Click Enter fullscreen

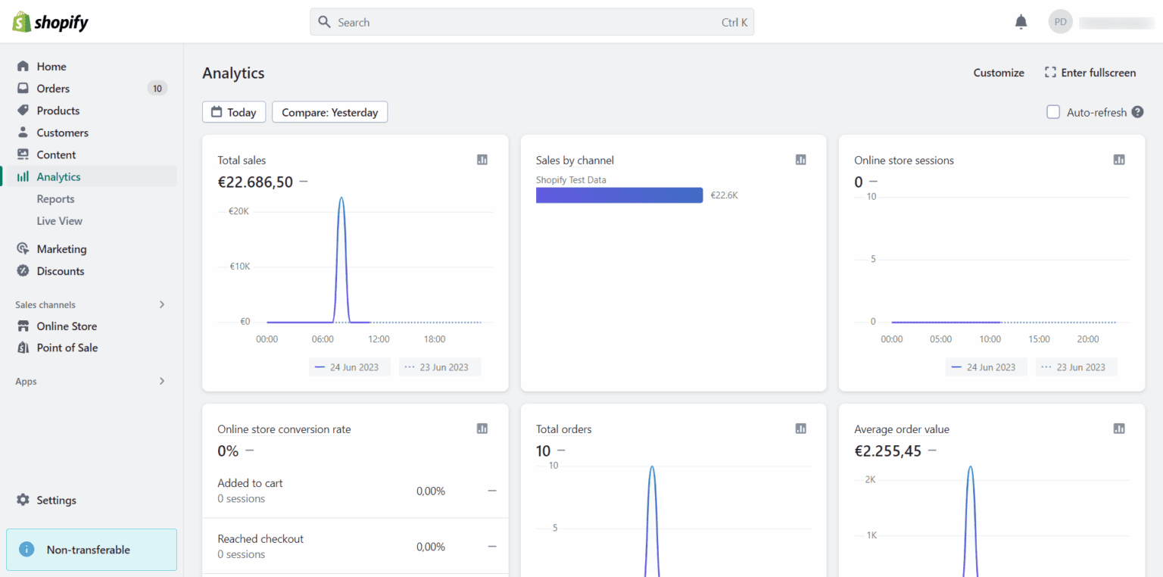coord(1090,73)
